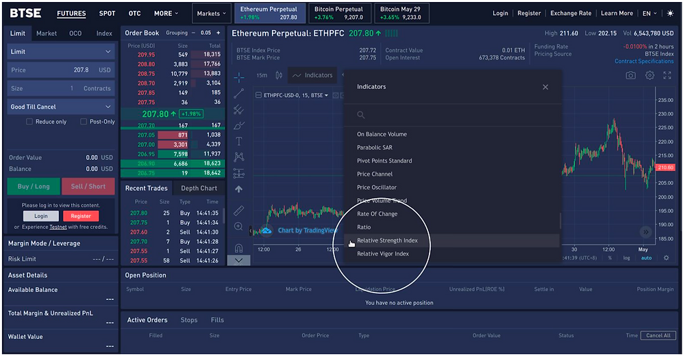Select Parabolic SAR indicator
Image resolution: width=685 pixels, height=356 pixels.
tap(375, 148)
